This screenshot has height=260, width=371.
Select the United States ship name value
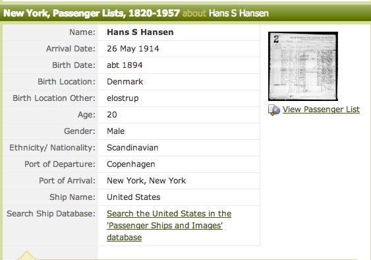pyautogui.click(x=134, y=197)
